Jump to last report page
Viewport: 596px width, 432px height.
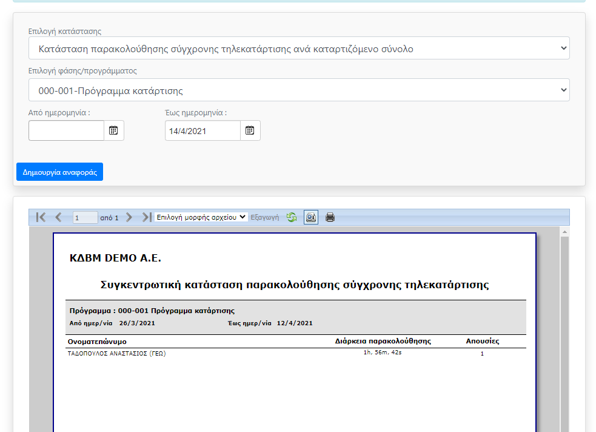point(146,217)
